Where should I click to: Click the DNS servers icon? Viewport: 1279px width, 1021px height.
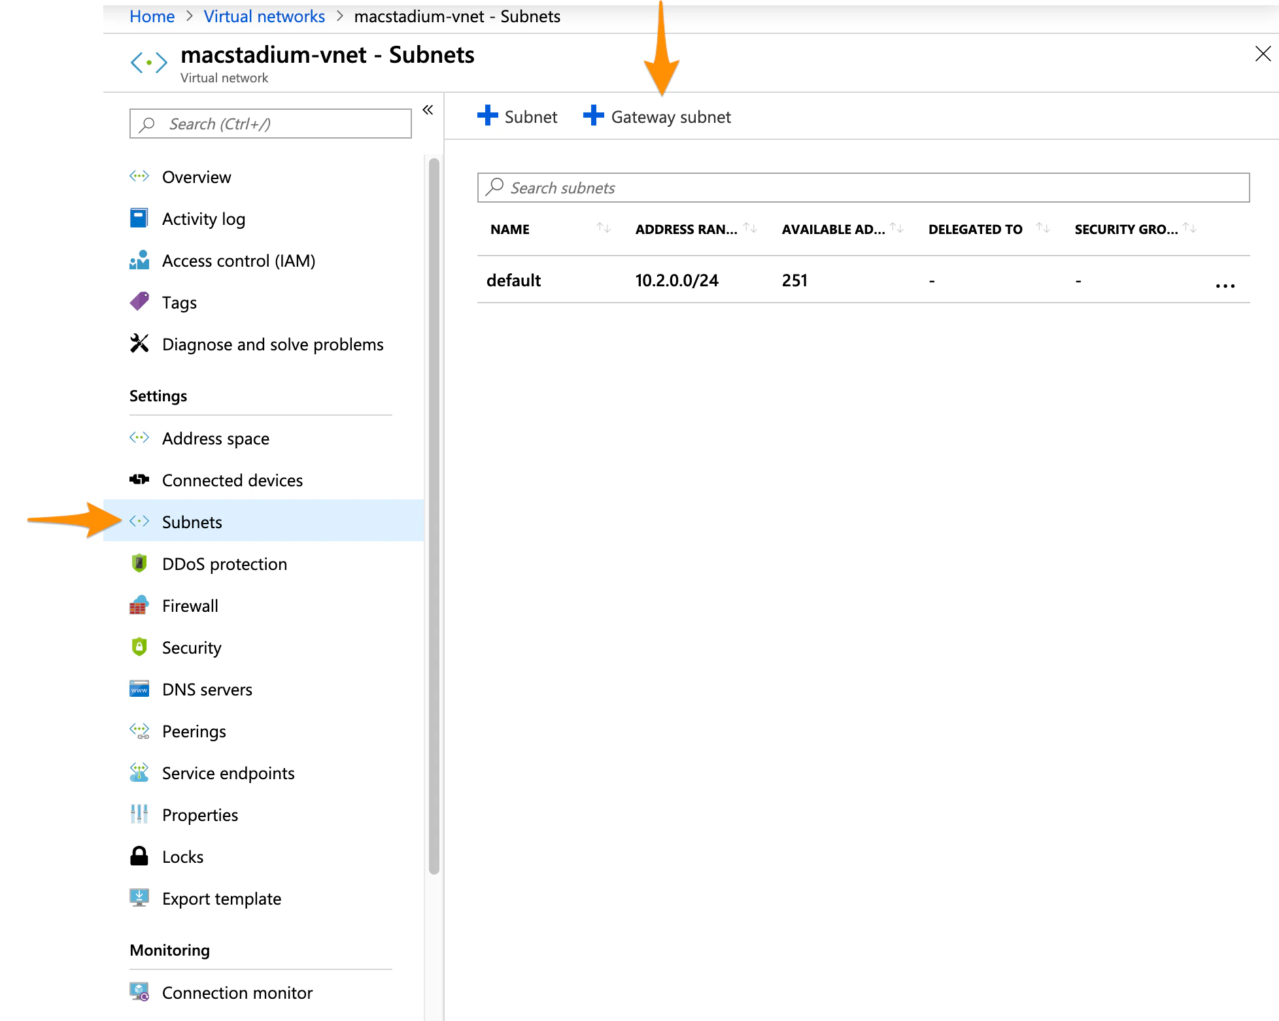pyautogui.click(x=139, y=689)
